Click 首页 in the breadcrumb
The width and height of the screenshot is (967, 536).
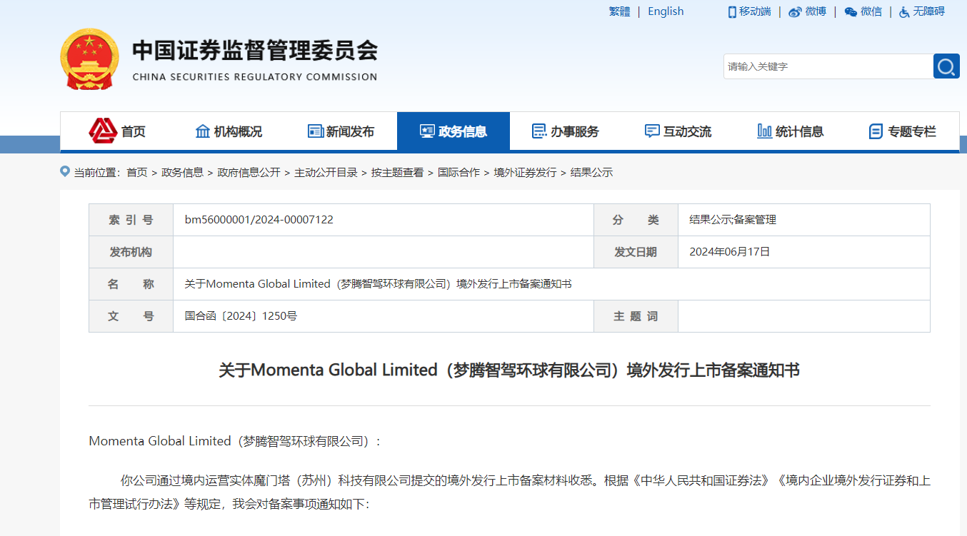pos(137,173)
